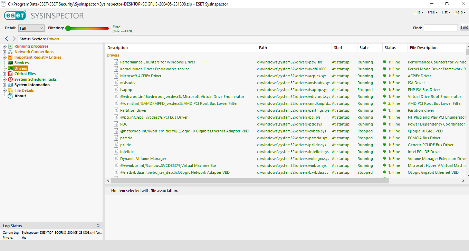
Task: Expand the Running processes node
Action: (4, 46)
